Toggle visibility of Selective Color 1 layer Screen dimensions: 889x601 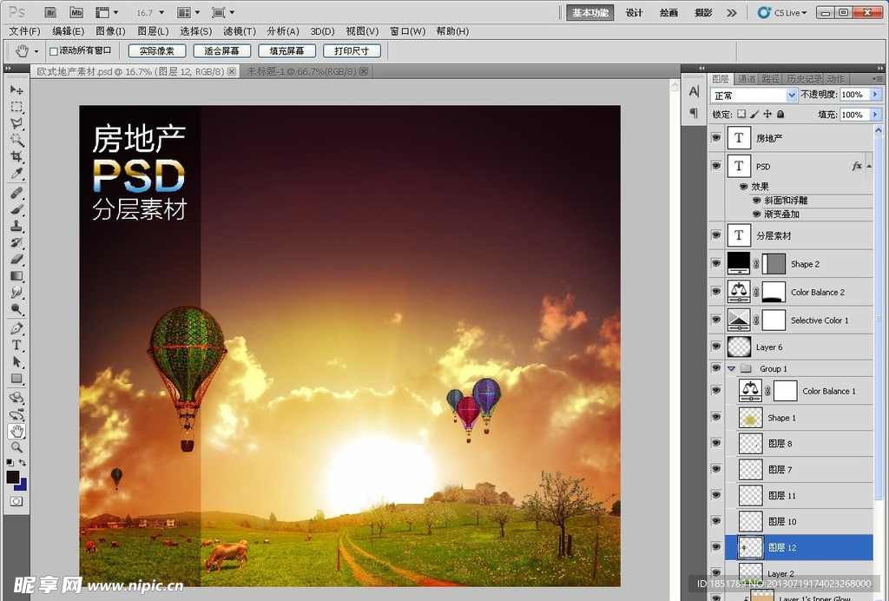(716, 320)
